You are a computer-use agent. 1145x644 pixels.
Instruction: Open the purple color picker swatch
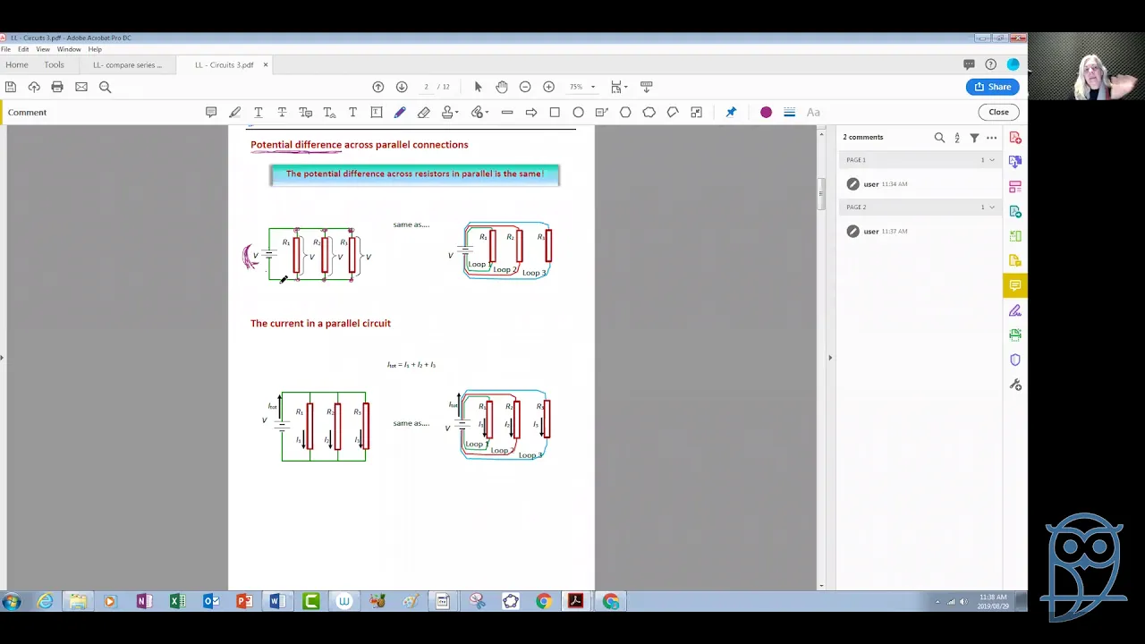click(x=766, y=112)
